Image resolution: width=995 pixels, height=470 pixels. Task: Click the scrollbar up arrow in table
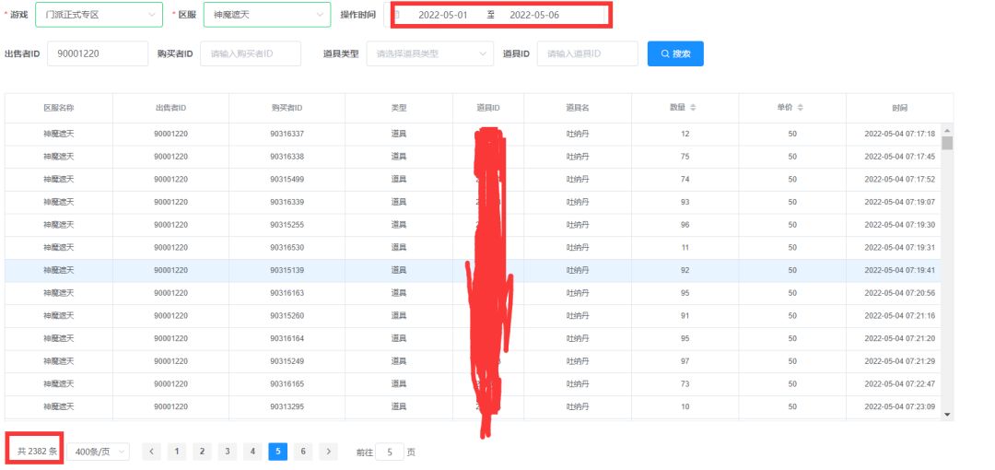947,130
